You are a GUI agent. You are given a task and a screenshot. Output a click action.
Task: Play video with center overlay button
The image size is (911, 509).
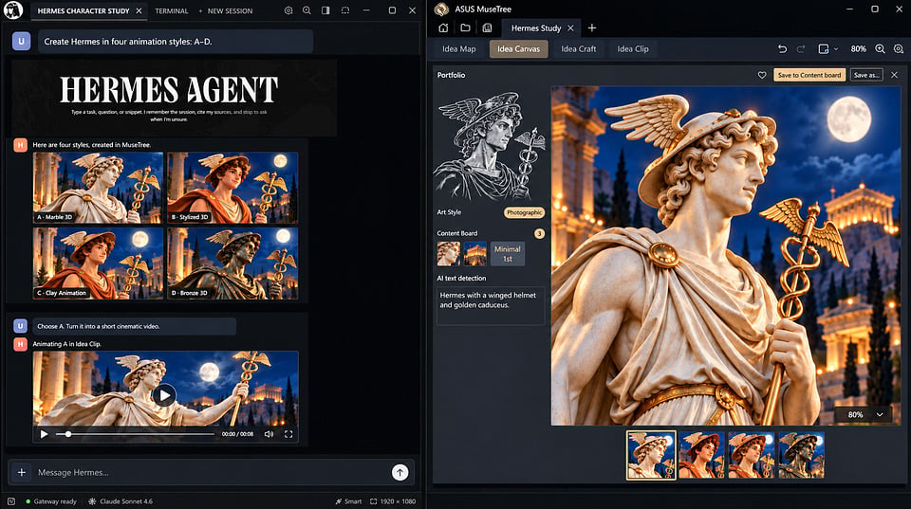(x=164, y=396)
